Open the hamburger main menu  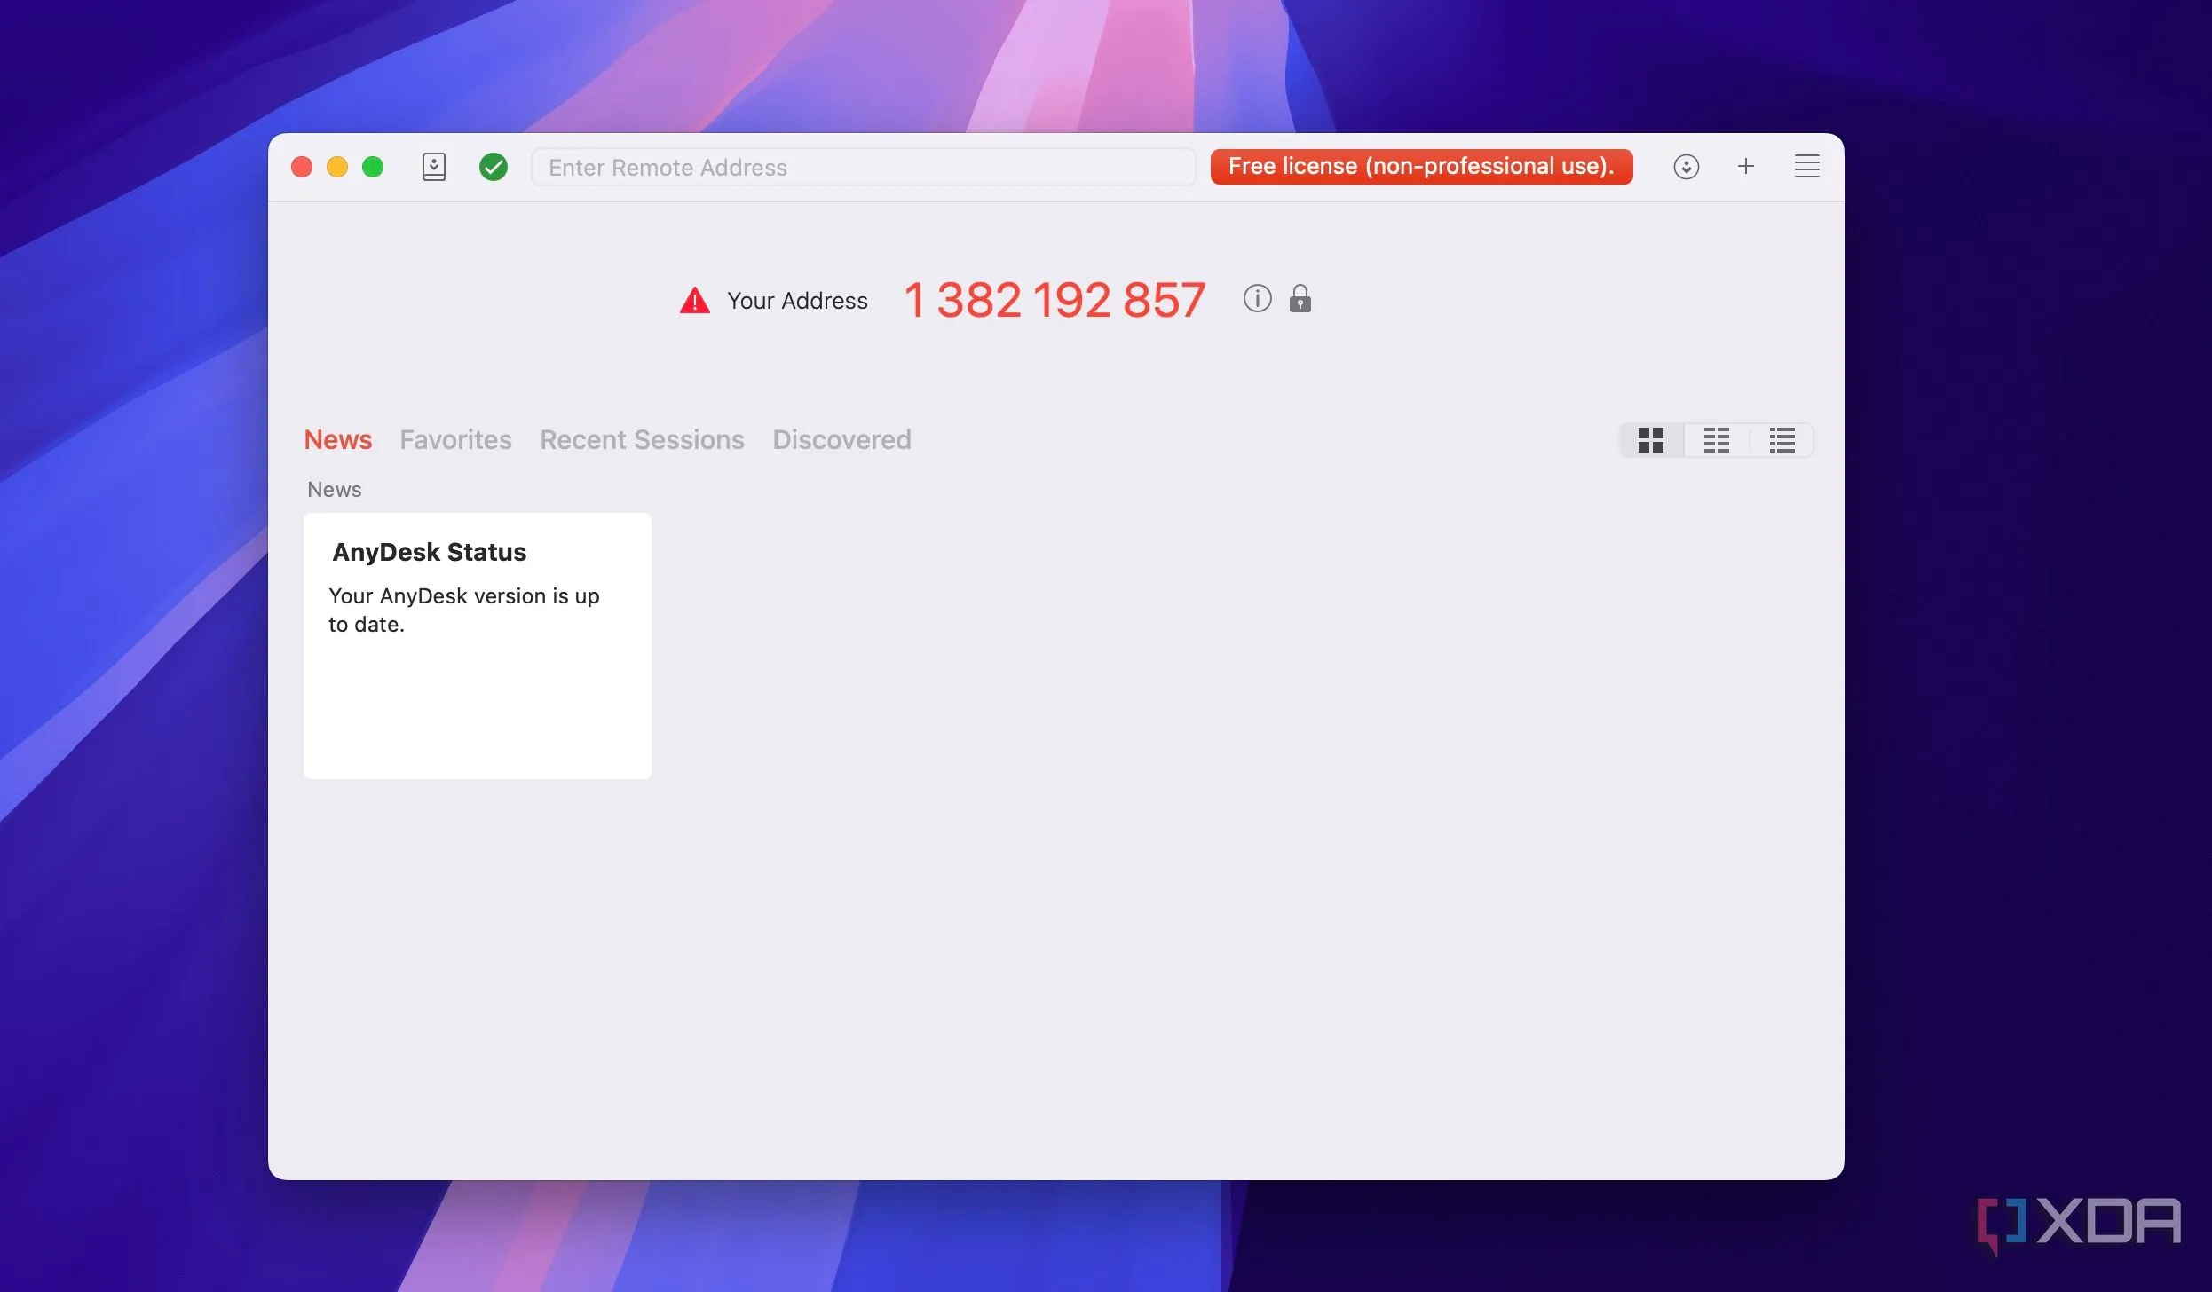pyautogui.click(x=1806, y=166)
